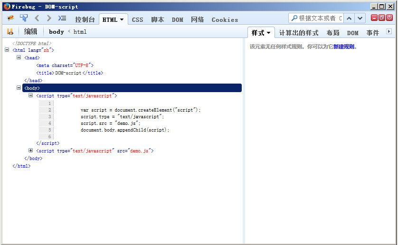
Task: Collapse the head element node
Action: click(19, 57)
